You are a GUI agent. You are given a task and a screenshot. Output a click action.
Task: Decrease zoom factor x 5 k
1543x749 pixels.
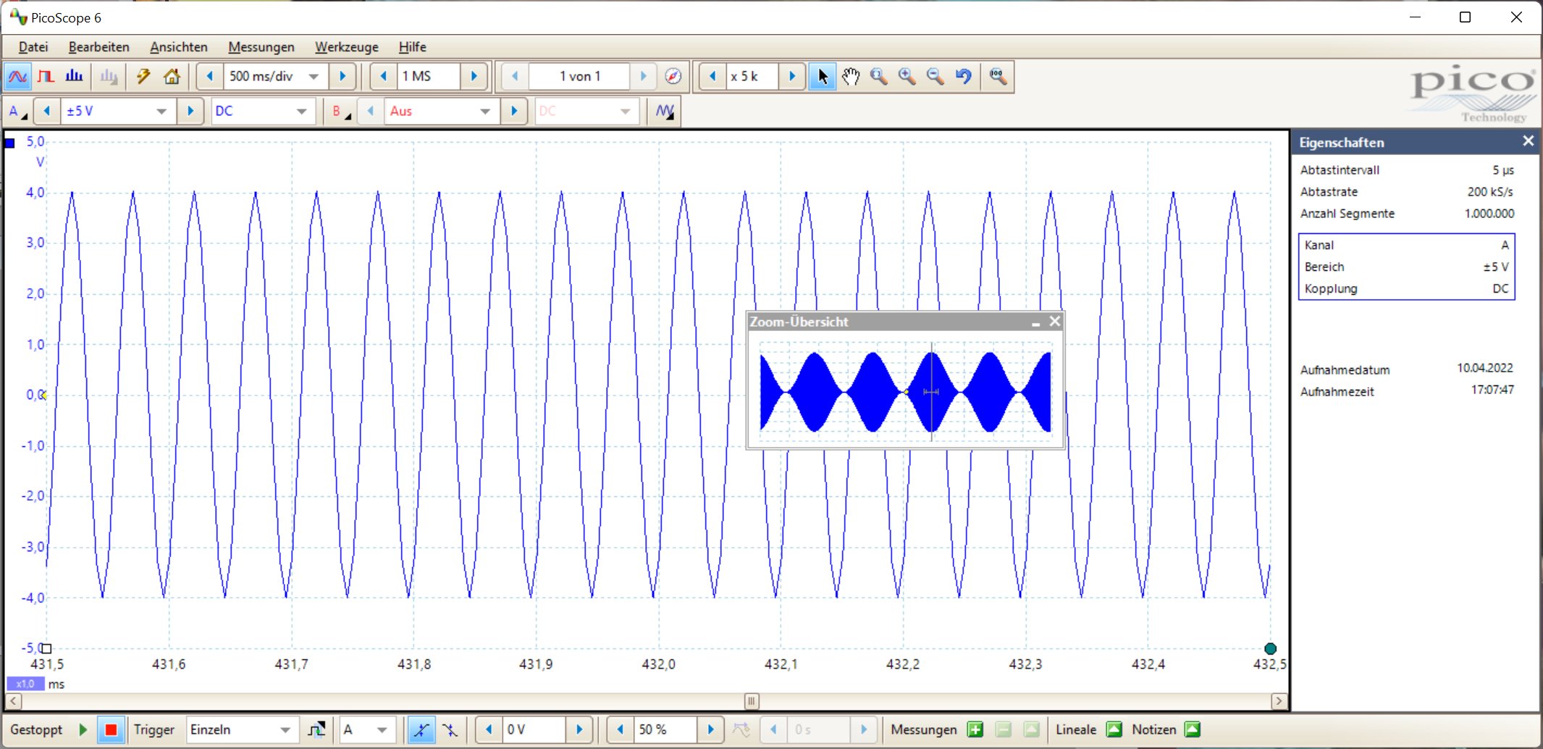[x=712, y=76]
